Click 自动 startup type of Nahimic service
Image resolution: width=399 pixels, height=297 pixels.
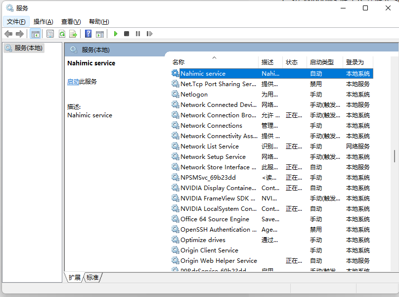point(316,74)
